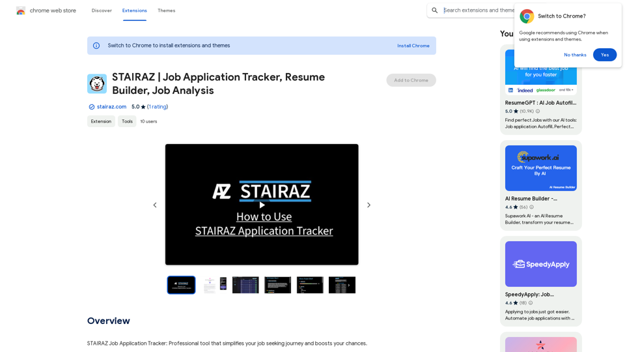
Task: Click the Install Chrome link
Action: [413, 46]
